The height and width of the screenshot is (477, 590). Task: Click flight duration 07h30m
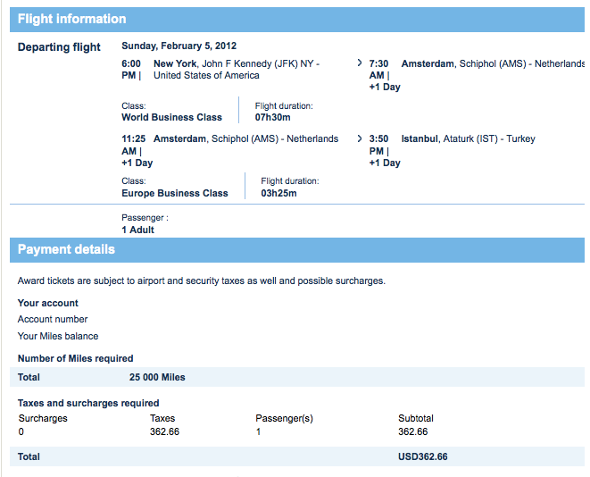[273, 117]
